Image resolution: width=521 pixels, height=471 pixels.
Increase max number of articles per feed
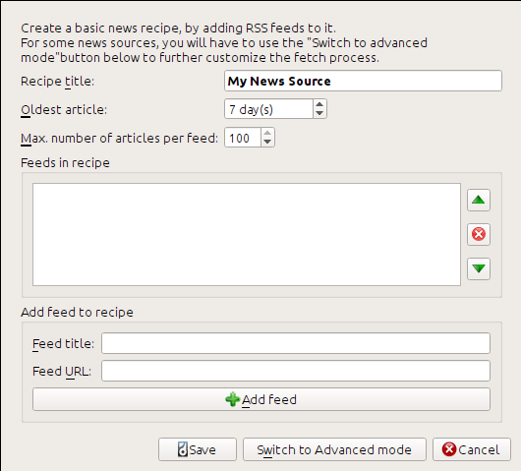(267, 133)
